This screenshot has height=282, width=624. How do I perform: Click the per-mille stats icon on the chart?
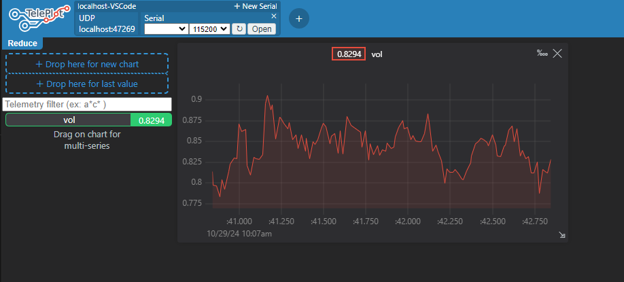click(x=542, y=53)
